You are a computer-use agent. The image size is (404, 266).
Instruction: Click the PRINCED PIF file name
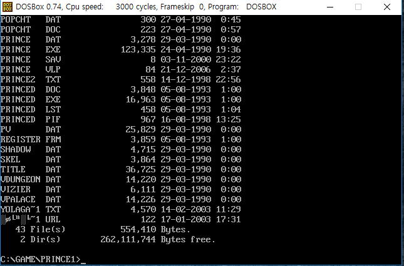[31, 120]
